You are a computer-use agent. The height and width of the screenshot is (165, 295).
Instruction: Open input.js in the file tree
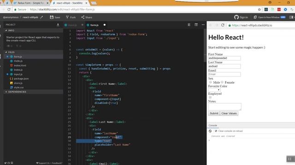(18, 74)
